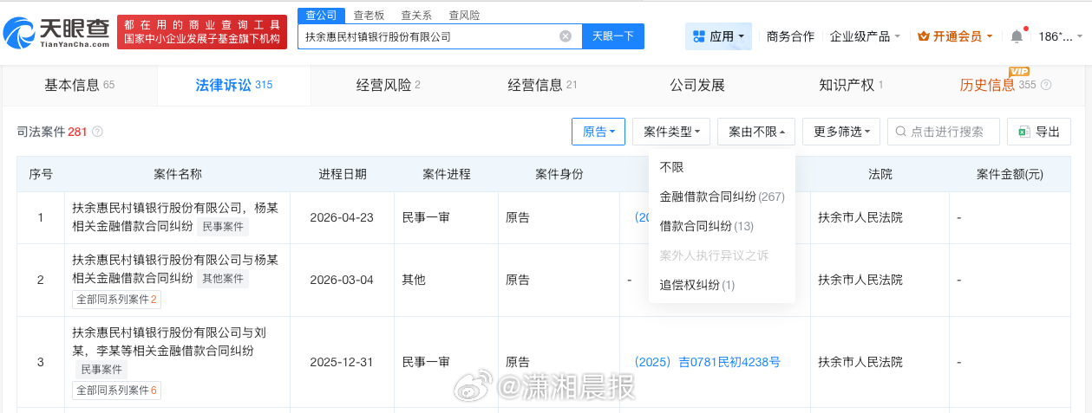1092x413 pixels.
Task: Clear the search box with the X icon
Action: point(566,36)
